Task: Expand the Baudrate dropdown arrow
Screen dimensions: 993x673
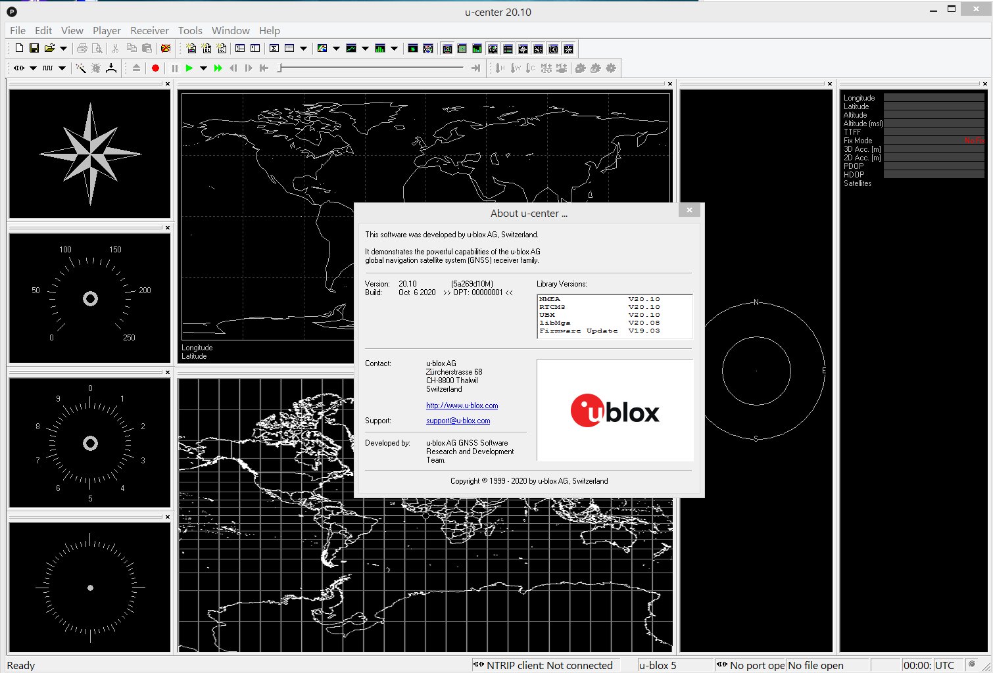Action: (62, 68)
